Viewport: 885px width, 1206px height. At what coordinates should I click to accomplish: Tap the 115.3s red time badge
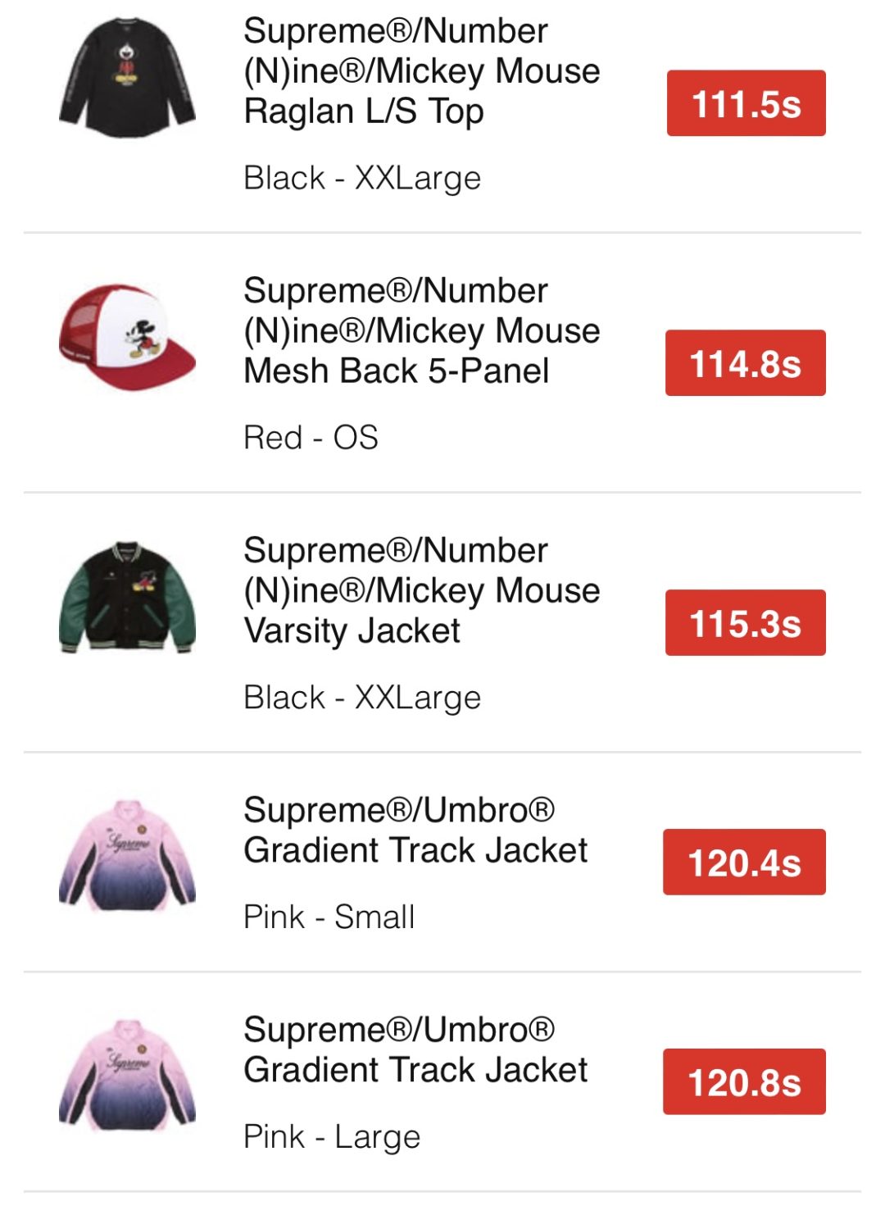point(745,623)
